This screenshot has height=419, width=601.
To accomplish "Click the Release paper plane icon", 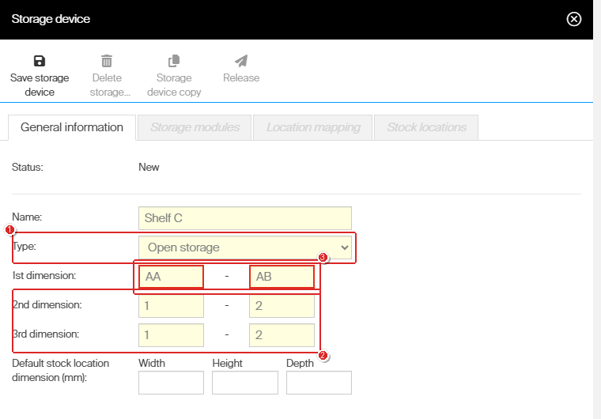I will 241,61.
